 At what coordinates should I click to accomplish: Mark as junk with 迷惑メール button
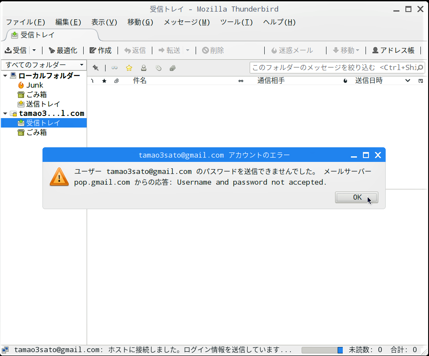coord(292,50)
